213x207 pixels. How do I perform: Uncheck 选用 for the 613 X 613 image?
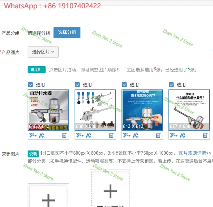(x=124, y=85)
